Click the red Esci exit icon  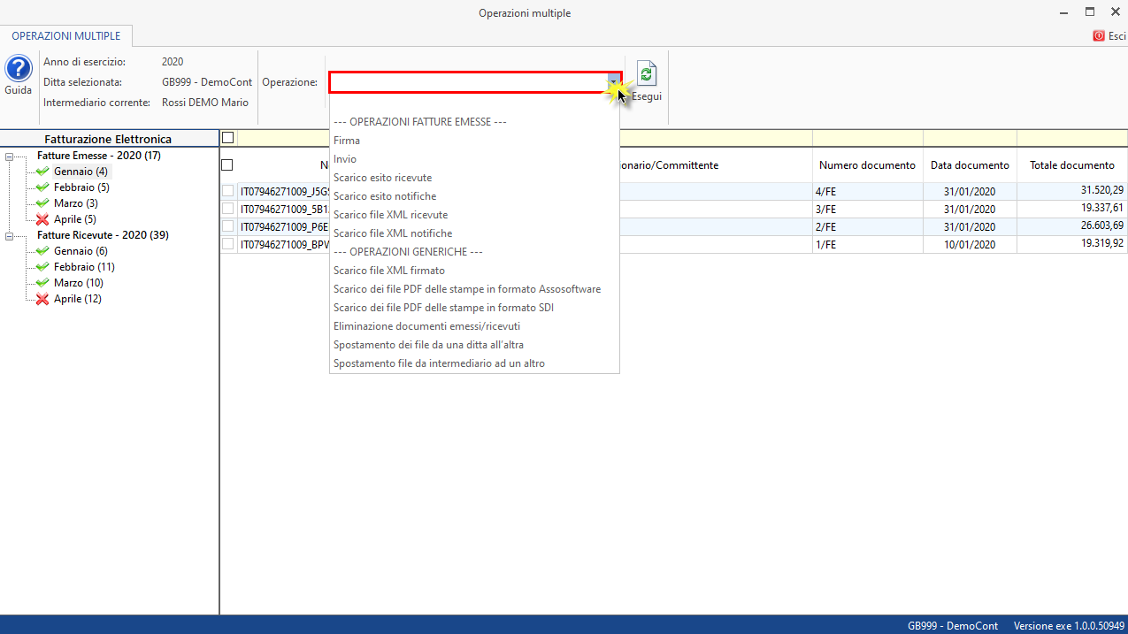tap(1099, 36)
